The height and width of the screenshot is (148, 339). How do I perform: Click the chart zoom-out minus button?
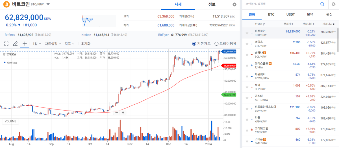(x=116, y=113)
